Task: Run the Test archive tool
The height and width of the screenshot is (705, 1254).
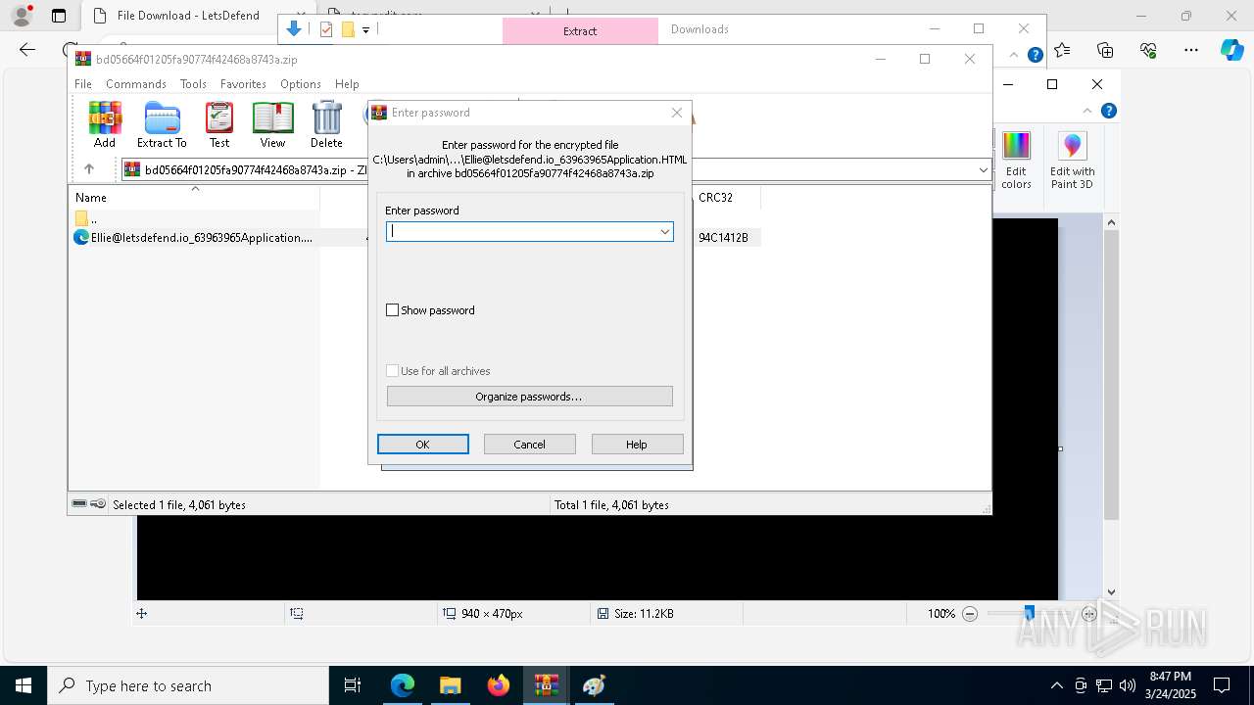Action: click(219, 124)
